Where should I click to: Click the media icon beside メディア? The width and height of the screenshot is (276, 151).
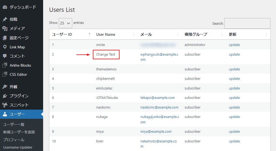coord(5,28)
